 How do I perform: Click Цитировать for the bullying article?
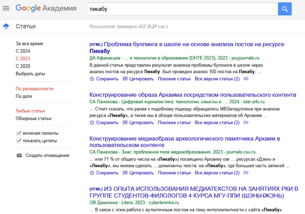142,79
